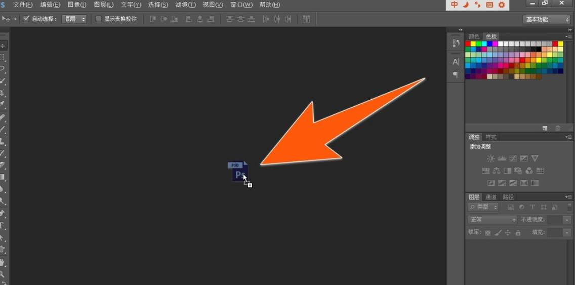This screenshot has height=285, width=575.
Task: Add a Color Lookup adjustment (grid icon)
Action: 540,171
